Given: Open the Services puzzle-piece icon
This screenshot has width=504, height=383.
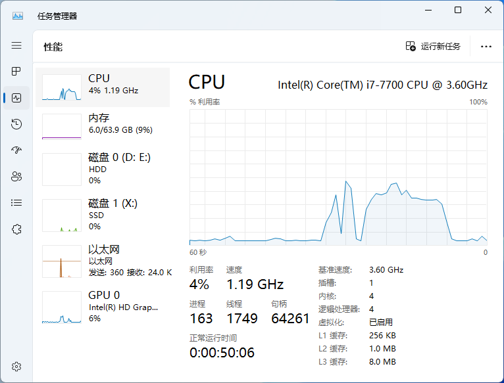Looking at the screenshot, I should pos(16,229).
